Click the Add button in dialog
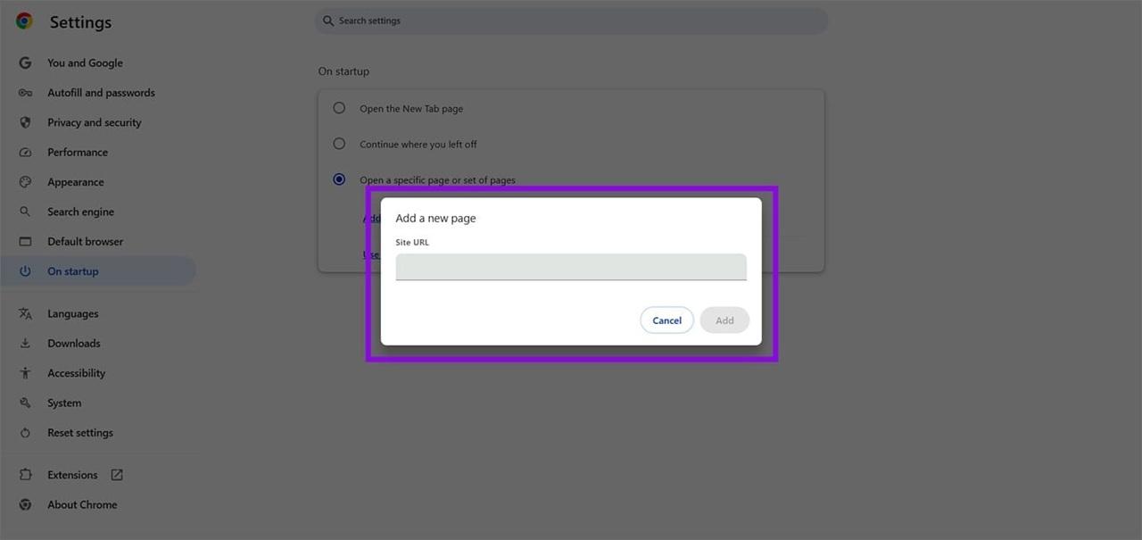 (724, 320)
